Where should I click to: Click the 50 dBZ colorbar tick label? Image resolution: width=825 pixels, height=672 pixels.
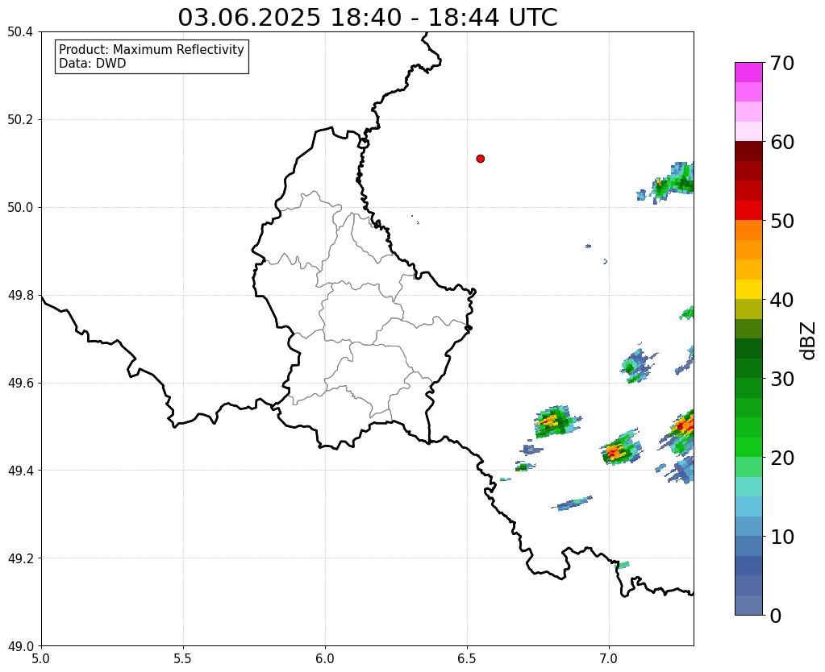782,221
